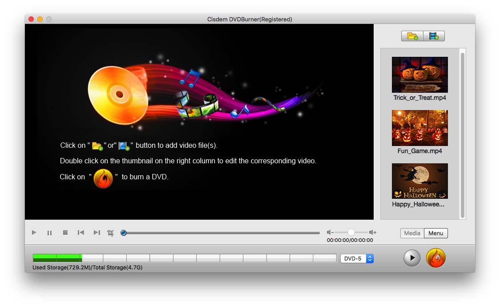Open the DVD-5 disc type dropdown
The height and width of the screenshot is (308, 500).
coord(357,258)
